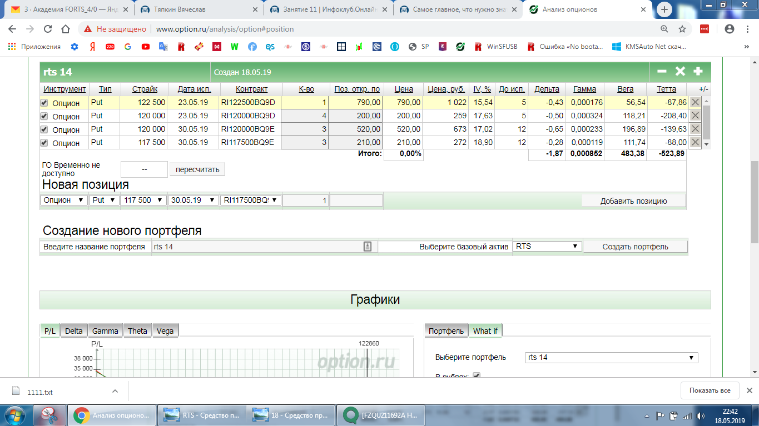Image resolution: width=759 pixels, height=426 pixels.
Task: Click the portfolio name input field
Action: (x=265, y=247)
